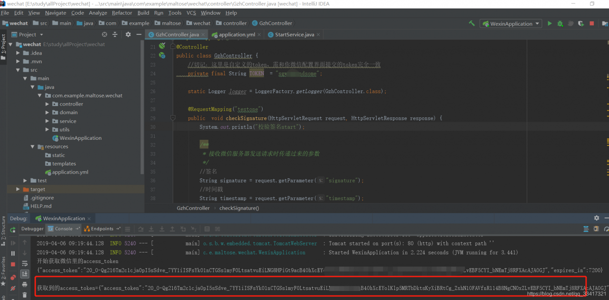Expand the controller package
This screenshot has width=609, height=300.
point(48,104)
